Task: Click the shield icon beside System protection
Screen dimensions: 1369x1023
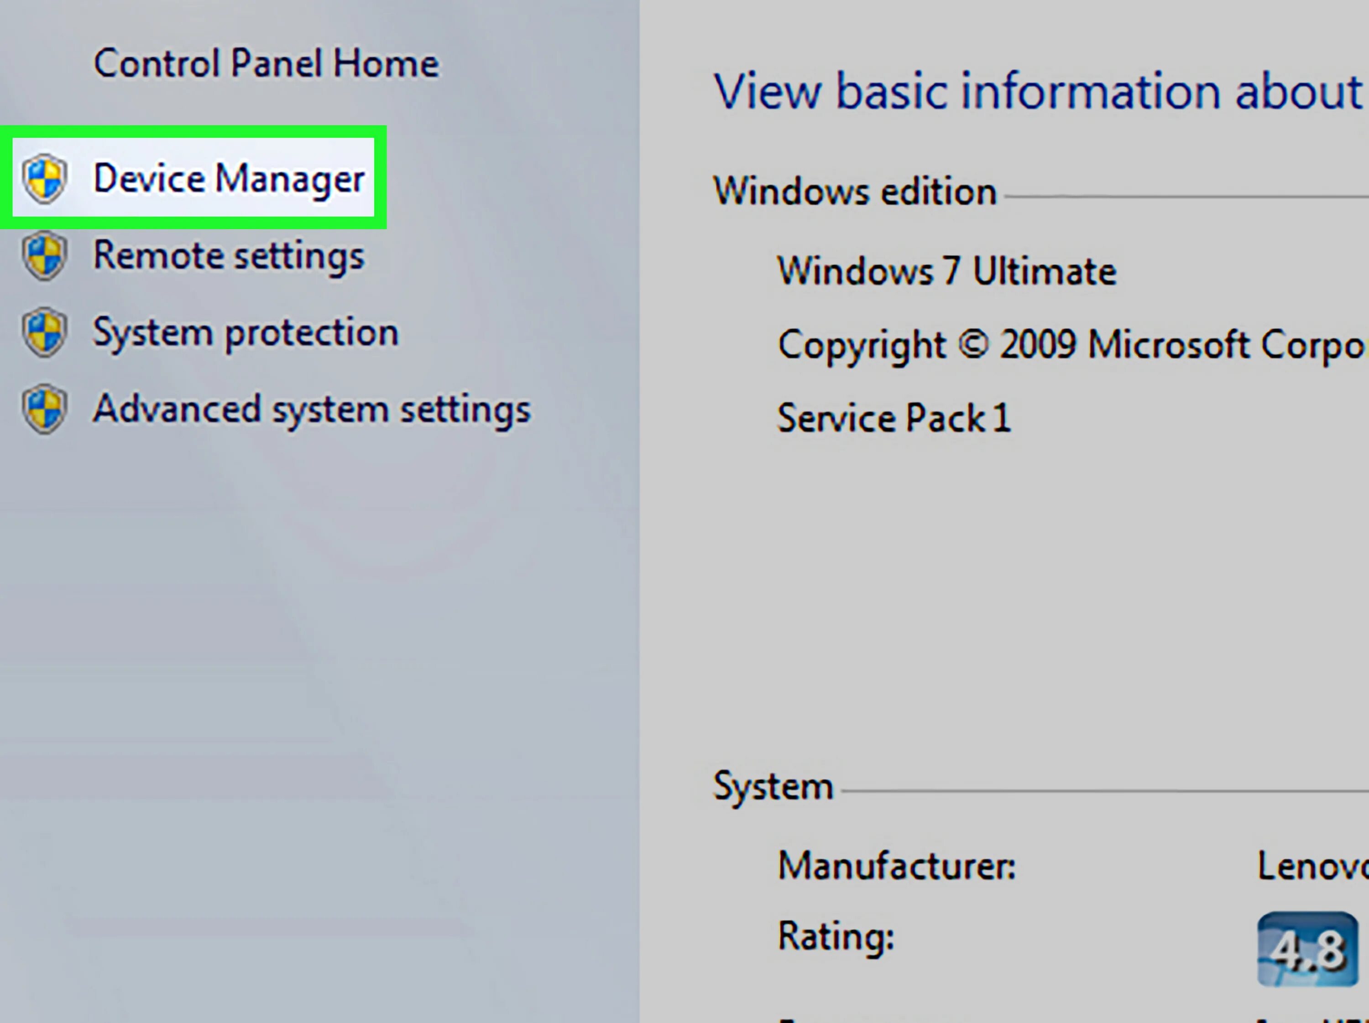Action: click(45, 333)
